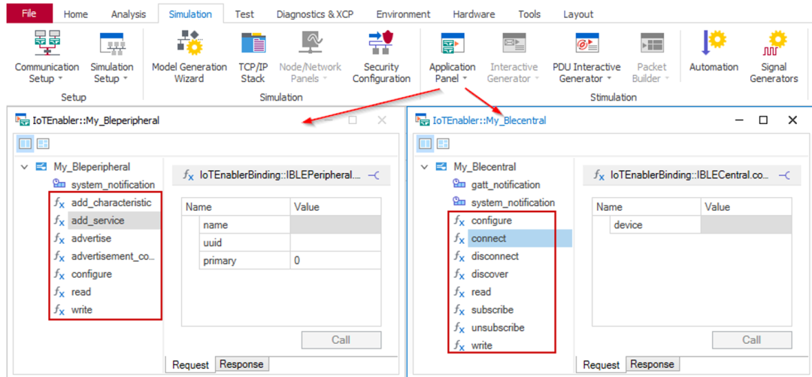
Task: Select add_characteristic function
Action: point(111,202)
